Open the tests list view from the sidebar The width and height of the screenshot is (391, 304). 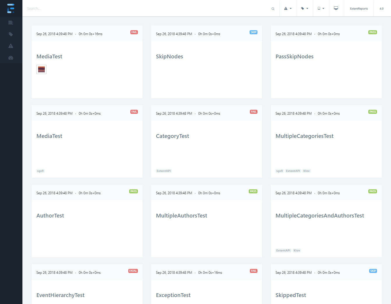point(11,23)
